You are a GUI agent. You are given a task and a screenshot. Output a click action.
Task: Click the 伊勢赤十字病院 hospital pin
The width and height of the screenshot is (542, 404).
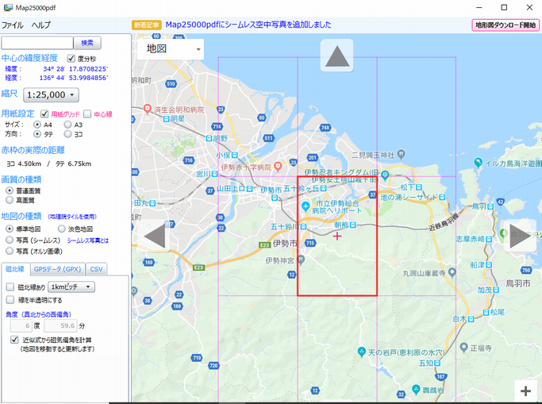point(277,167)
